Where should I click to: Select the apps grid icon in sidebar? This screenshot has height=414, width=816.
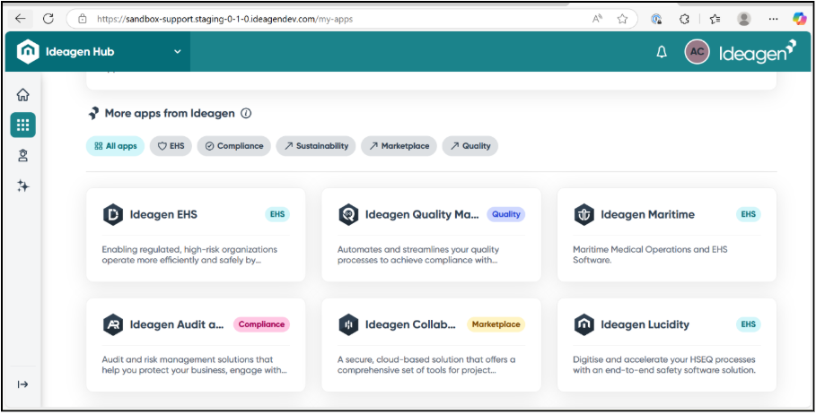coord(23,125)
